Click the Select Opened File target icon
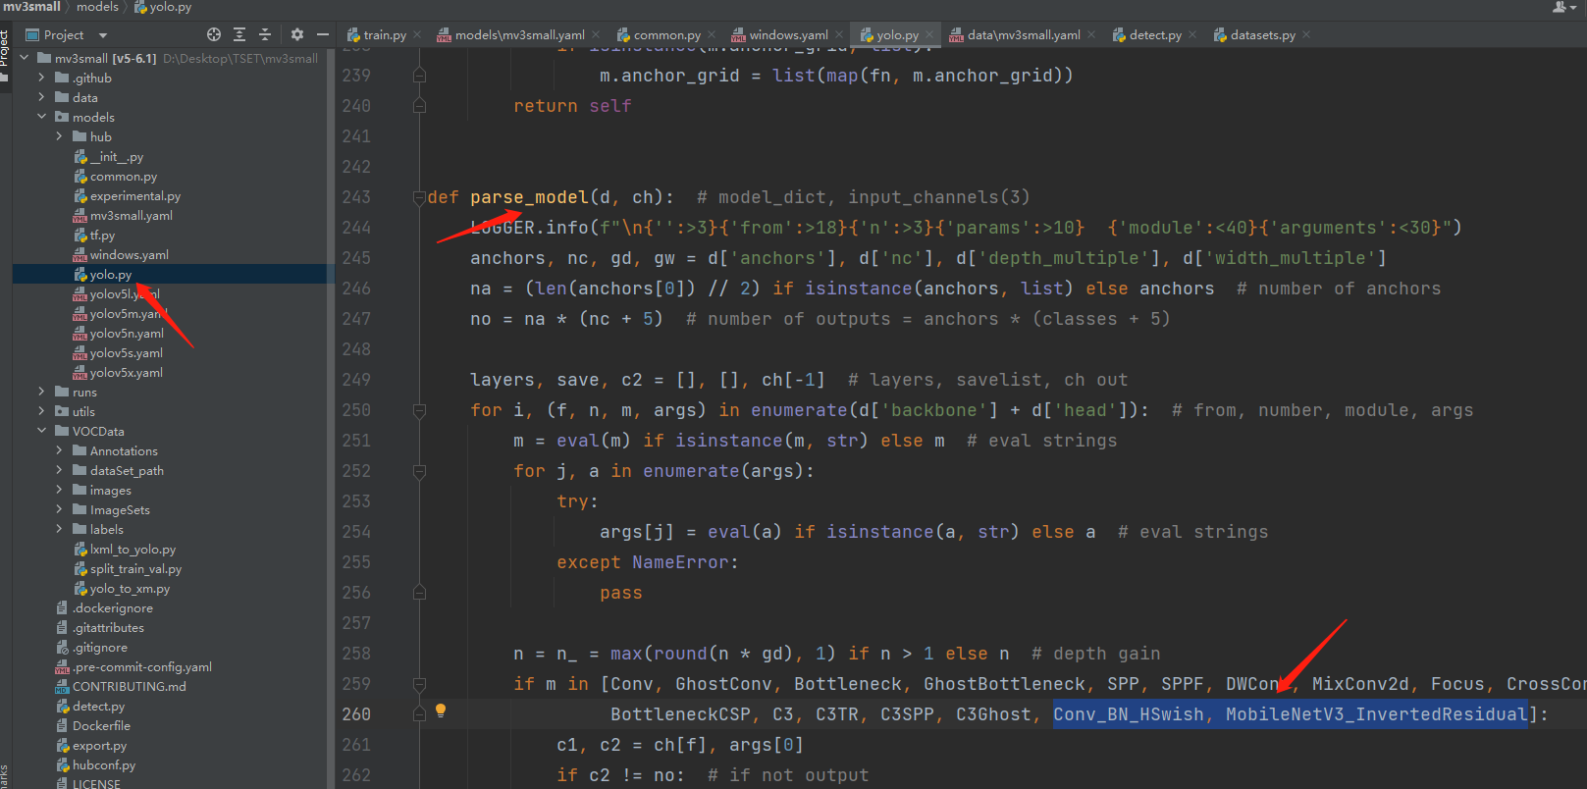 [214, 34]
